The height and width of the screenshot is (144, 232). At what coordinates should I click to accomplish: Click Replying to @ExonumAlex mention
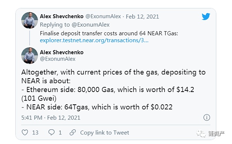(x=90, y=25)
